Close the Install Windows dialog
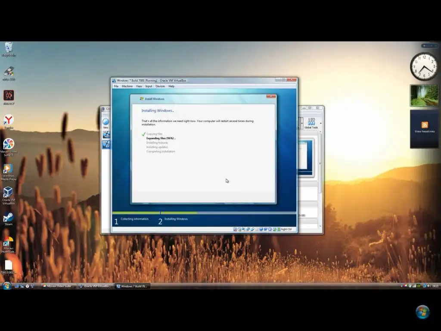The width and height of the screenshot is (441, 331). click(x=271, y=96)
